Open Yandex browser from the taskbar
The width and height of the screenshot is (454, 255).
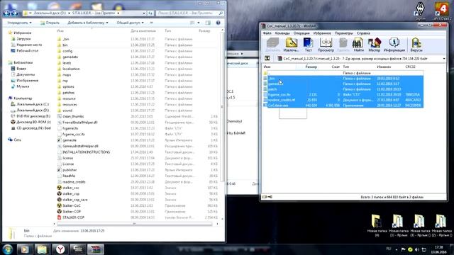(60, 249)
